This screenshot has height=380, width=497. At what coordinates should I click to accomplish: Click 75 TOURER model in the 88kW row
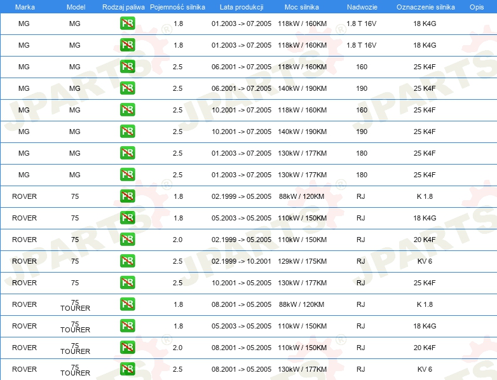75,305
